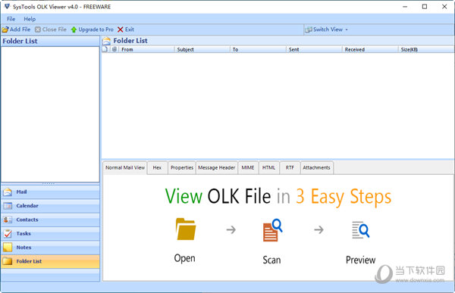Sort by the From column header
The width and height of the screenshot is (455, 293).
point(146,49)
